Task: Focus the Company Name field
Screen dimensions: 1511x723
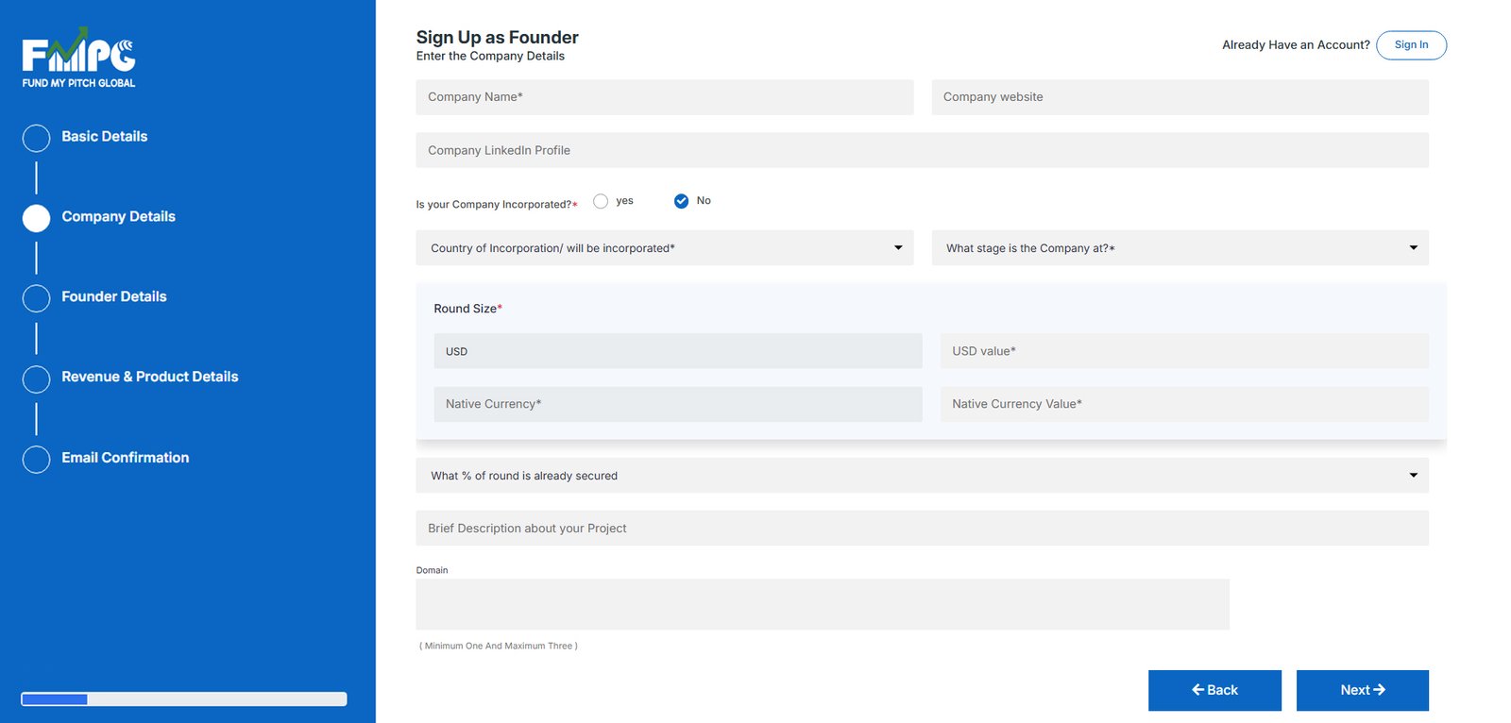Action: tap(664, 97)
